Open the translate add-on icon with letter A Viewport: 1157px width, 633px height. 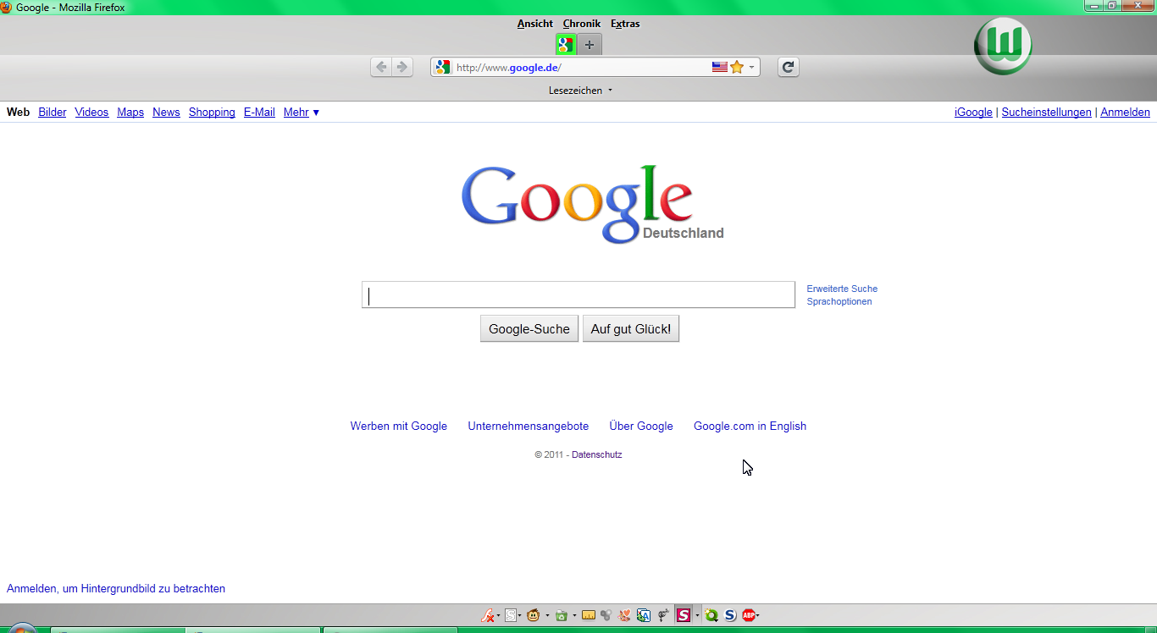(644, 615)
